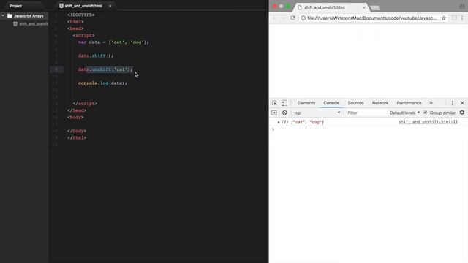Open the Elements devtools tab
468x263 pixels.
pyautogui.click(x=306, y=103)
